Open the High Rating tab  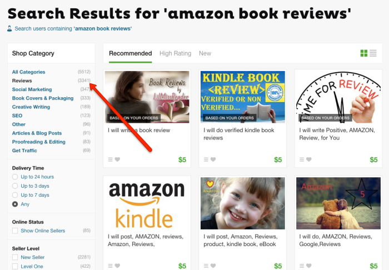176,53
